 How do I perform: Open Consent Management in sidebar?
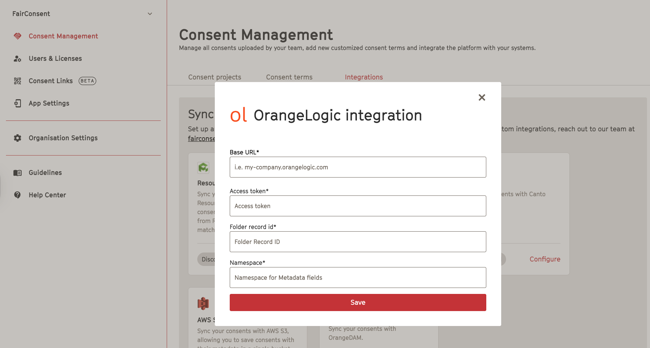63,36
